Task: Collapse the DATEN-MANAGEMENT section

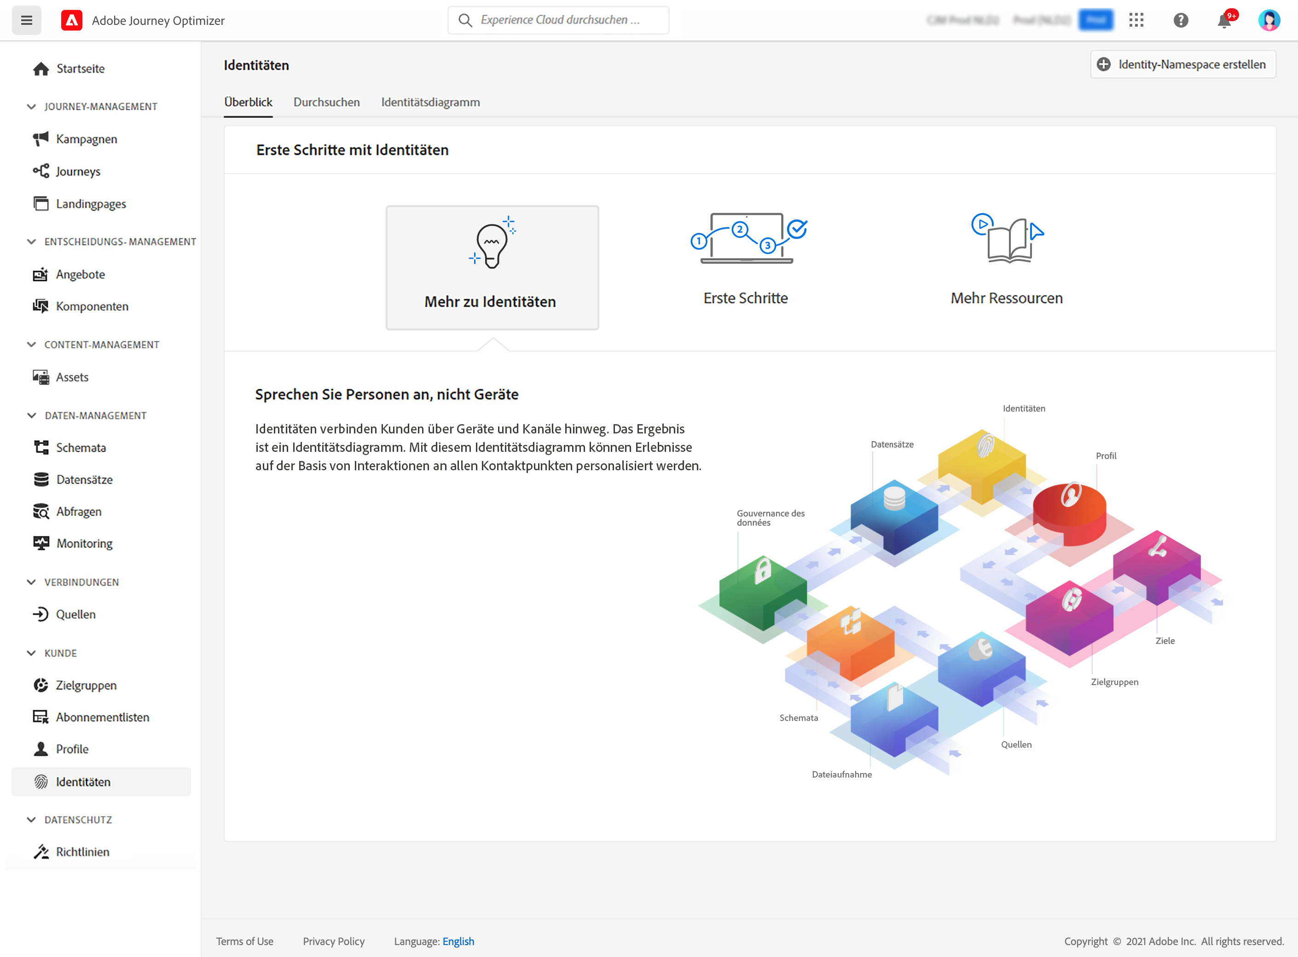Action: [32, 415]
